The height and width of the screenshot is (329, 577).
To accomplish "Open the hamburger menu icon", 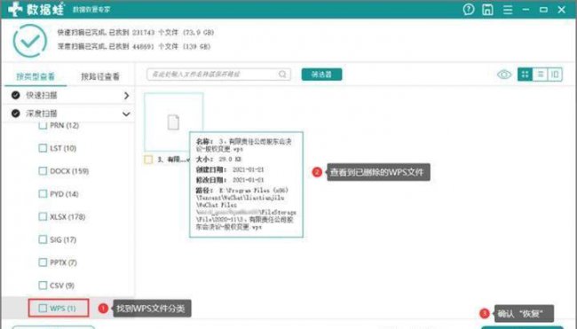I will point(508,10).
